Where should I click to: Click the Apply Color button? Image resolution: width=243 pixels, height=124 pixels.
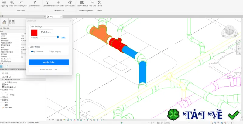(x=49, y=62)
